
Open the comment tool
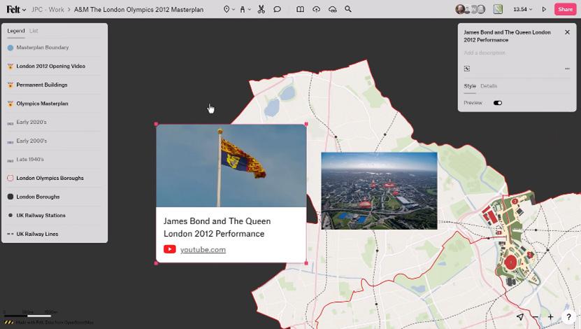tap(277, 9)
